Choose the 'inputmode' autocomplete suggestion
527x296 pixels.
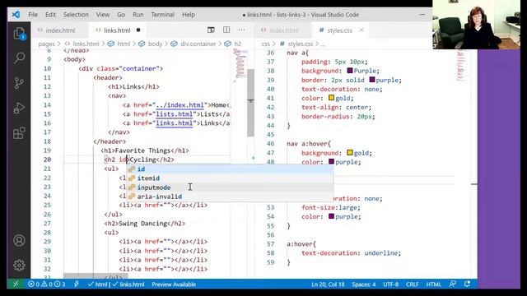tap(230, 187)
